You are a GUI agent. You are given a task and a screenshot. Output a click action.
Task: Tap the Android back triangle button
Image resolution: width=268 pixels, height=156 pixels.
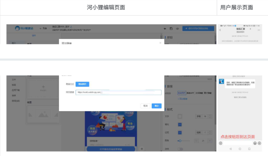230,149
